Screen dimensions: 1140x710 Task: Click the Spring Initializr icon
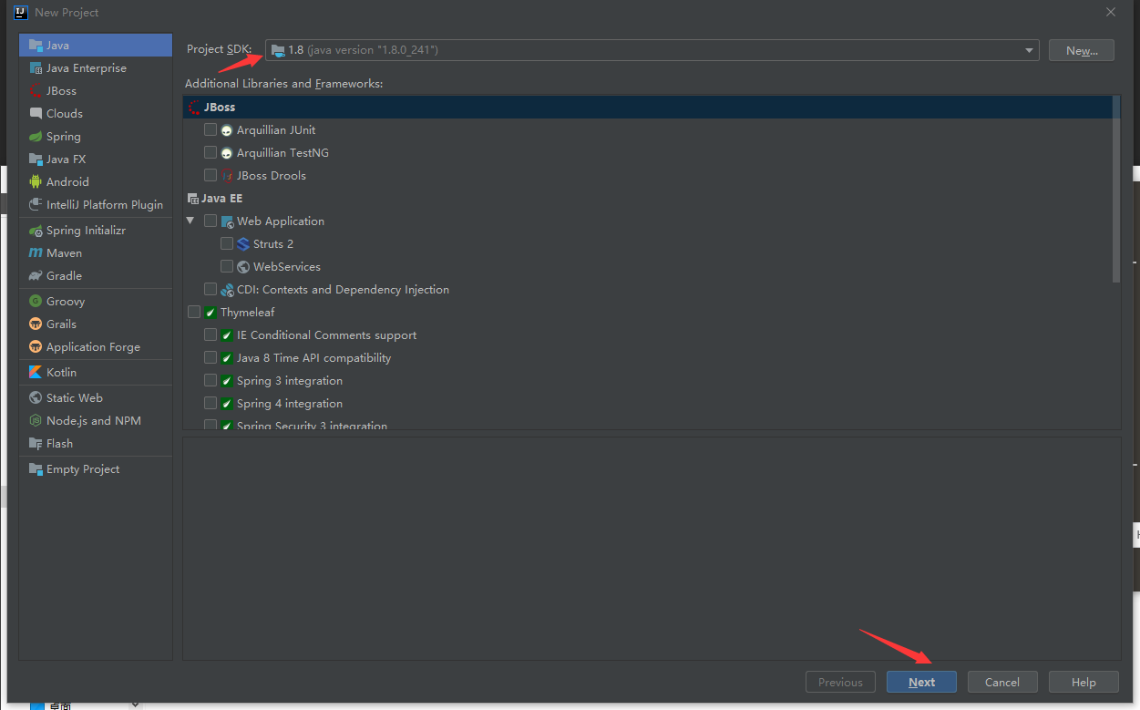point(36,230)
